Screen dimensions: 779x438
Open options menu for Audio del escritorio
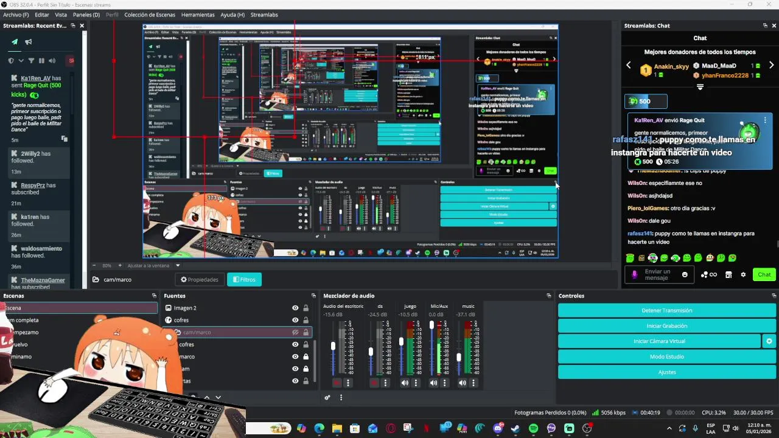(348, 383)
